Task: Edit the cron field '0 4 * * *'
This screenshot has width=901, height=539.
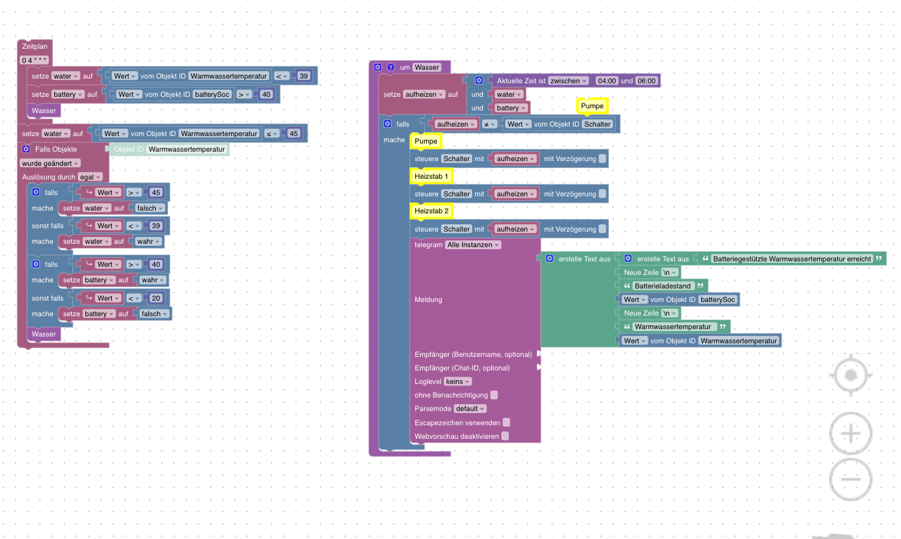Action: pos(34,60)
